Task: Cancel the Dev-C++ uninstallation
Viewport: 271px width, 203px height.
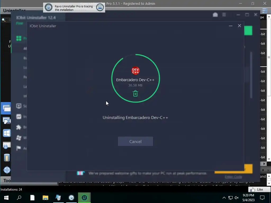Action: coord(135,141)
